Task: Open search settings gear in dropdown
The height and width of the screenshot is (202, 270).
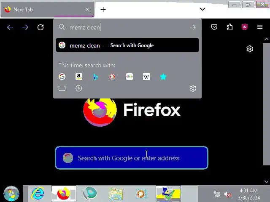Action: [193, 88]
